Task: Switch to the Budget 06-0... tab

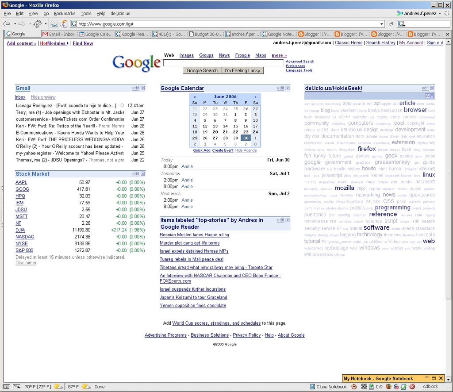Action: [x=206, y=34]
